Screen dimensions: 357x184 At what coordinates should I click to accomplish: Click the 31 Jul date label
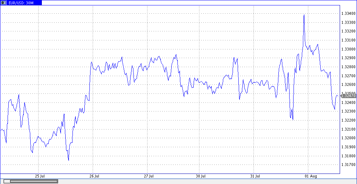(255, 176)
